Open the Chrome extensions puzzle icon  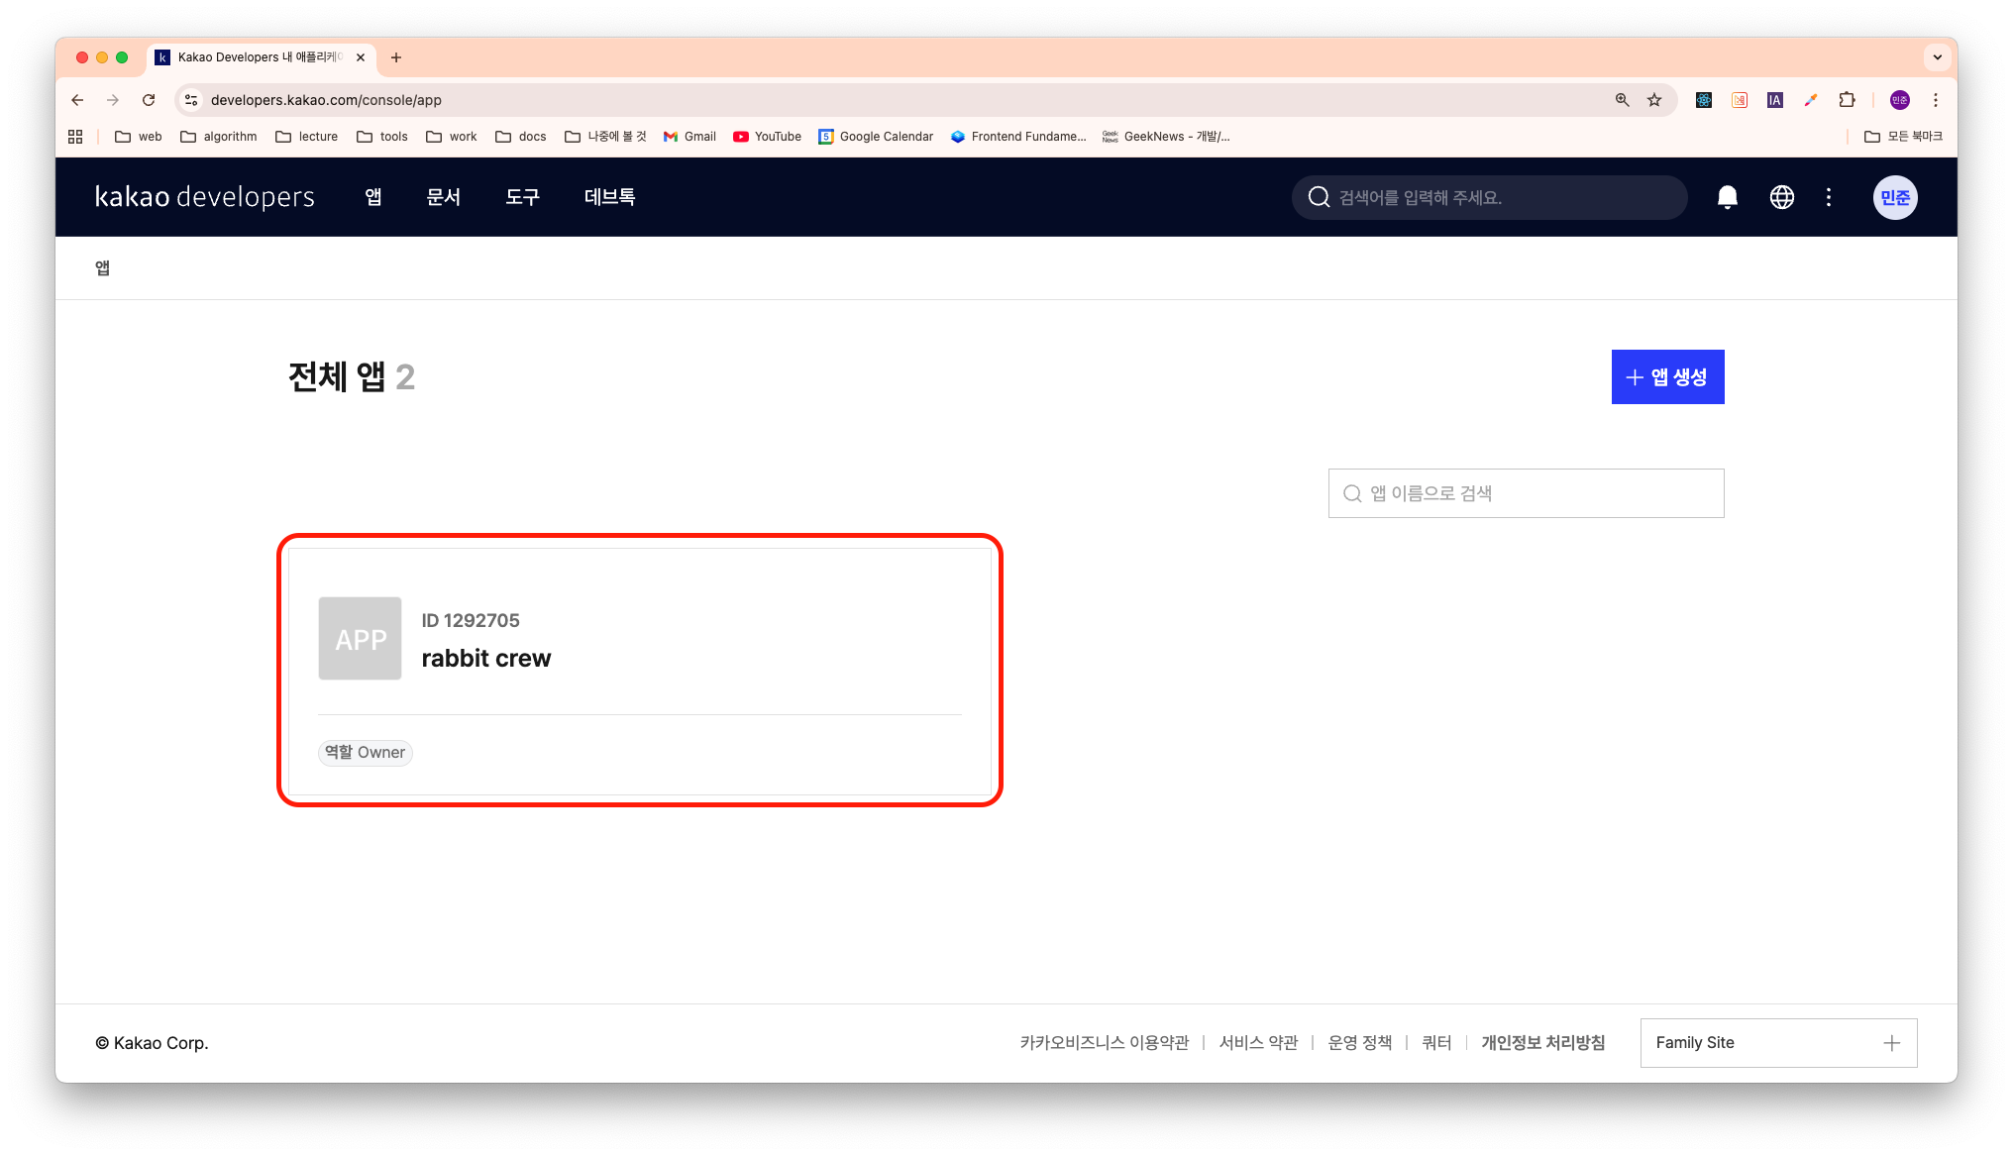click(1847, 100)
